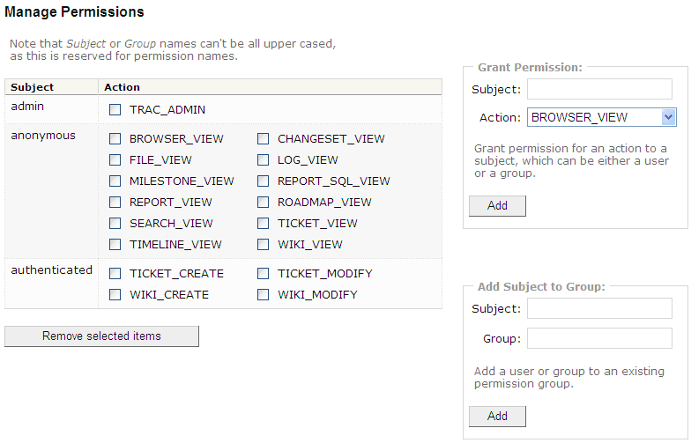Image resolution: width=691 pixels, height=443 pixels.
Task: Select the ROADMAP_VIEW checkbox
Action: (x=264, y=202)
